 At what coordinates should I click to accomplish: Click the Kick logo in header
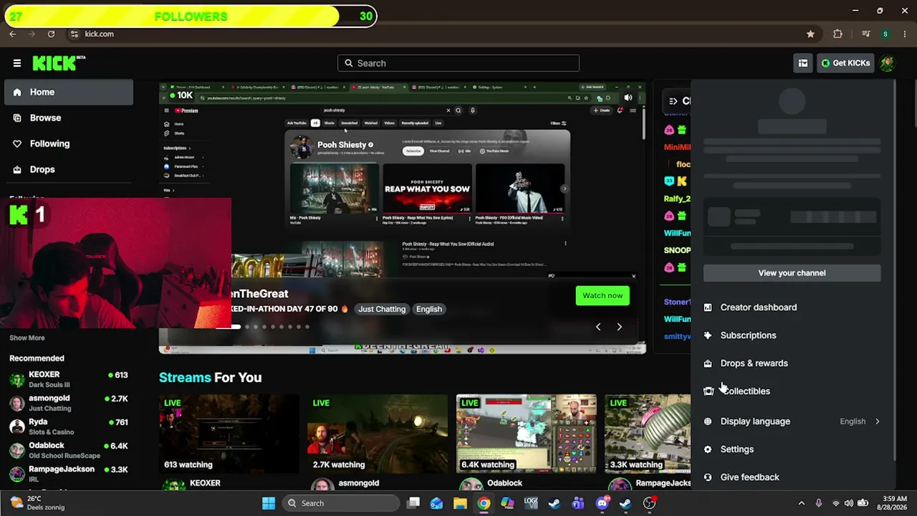click(58, 63)
